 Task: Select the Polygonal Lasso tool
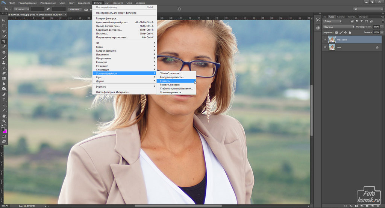(x=4, y=31)
